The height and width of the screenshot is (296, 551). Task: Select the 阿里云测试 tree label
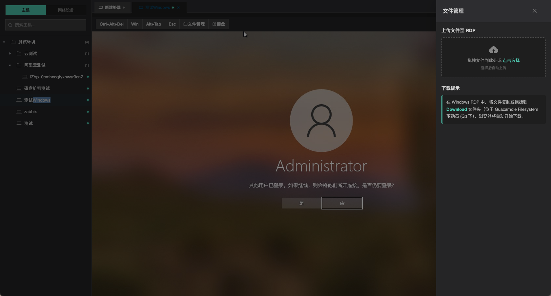click(35, 65)
